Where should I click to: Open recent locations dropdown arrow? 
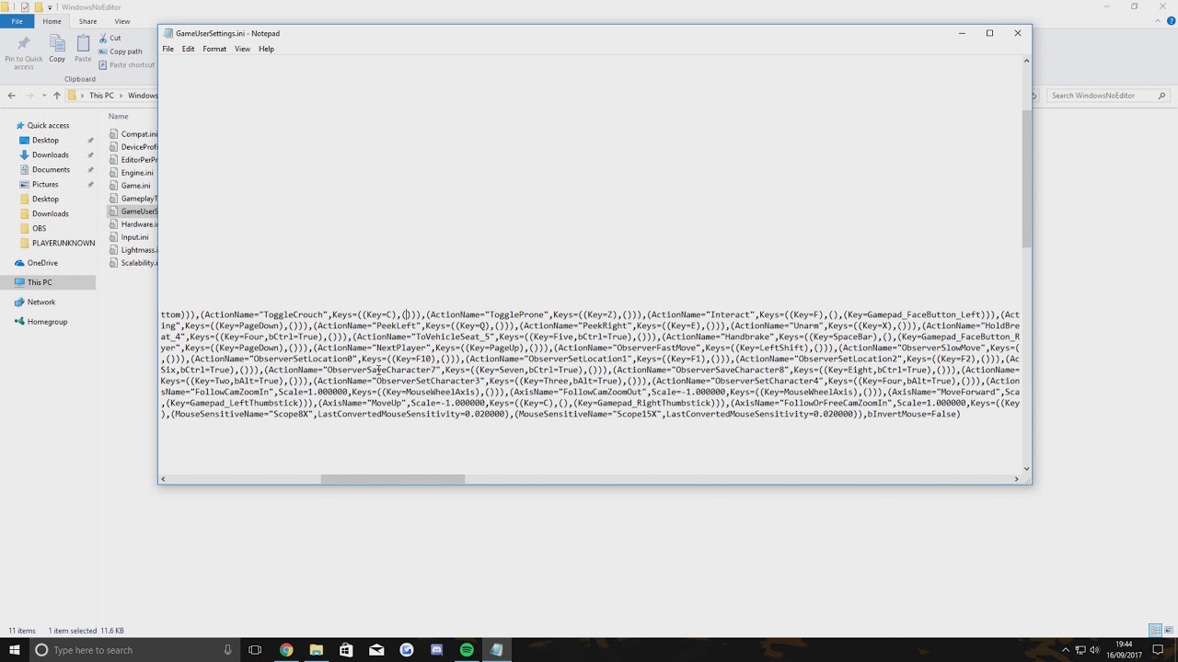pos(43,96)
